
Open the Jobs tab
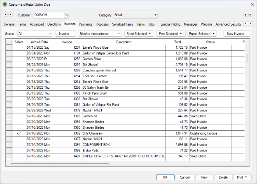click(152, 24)
